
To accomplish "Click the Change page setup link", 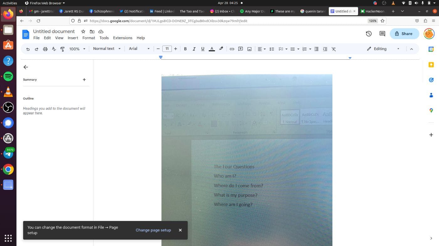I will point(153,230).
